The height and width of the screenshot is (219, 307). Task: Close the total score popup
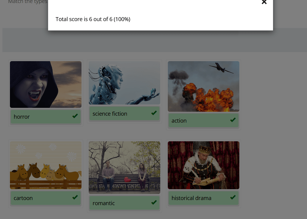coord(264,2)
